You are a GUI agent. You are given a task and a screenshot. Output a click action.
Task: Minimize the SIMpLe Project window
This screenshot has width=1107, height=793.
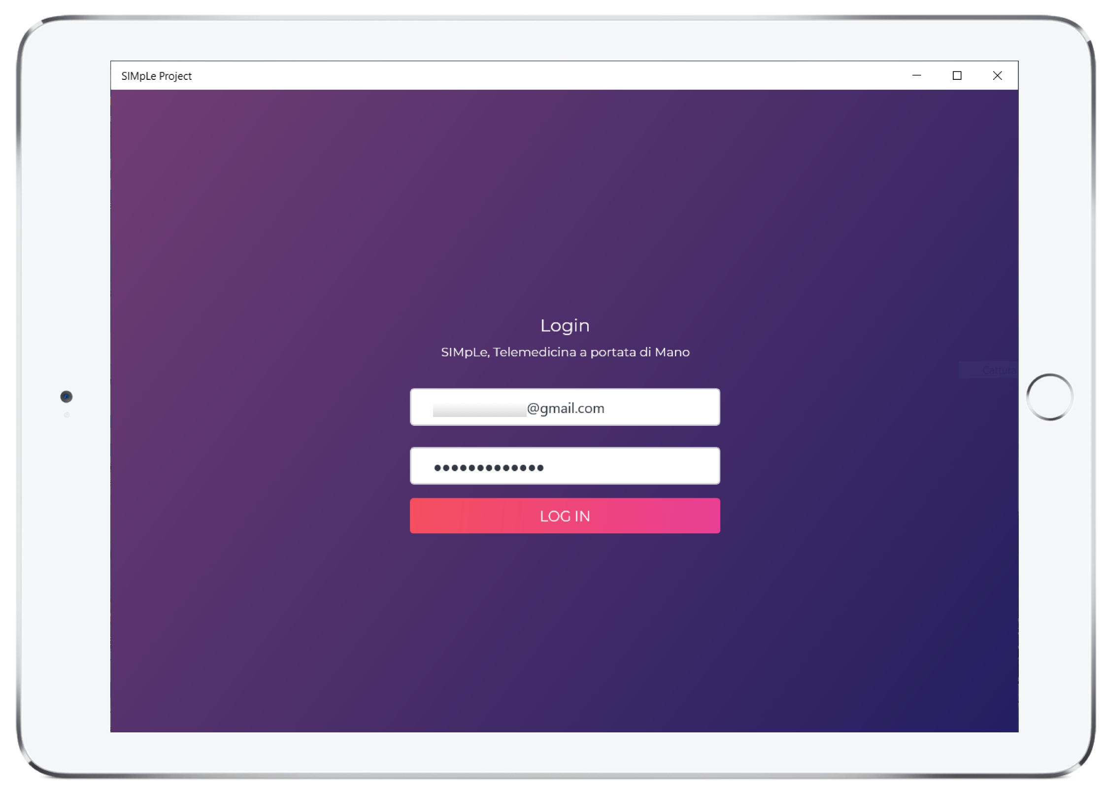click(916, 75)
